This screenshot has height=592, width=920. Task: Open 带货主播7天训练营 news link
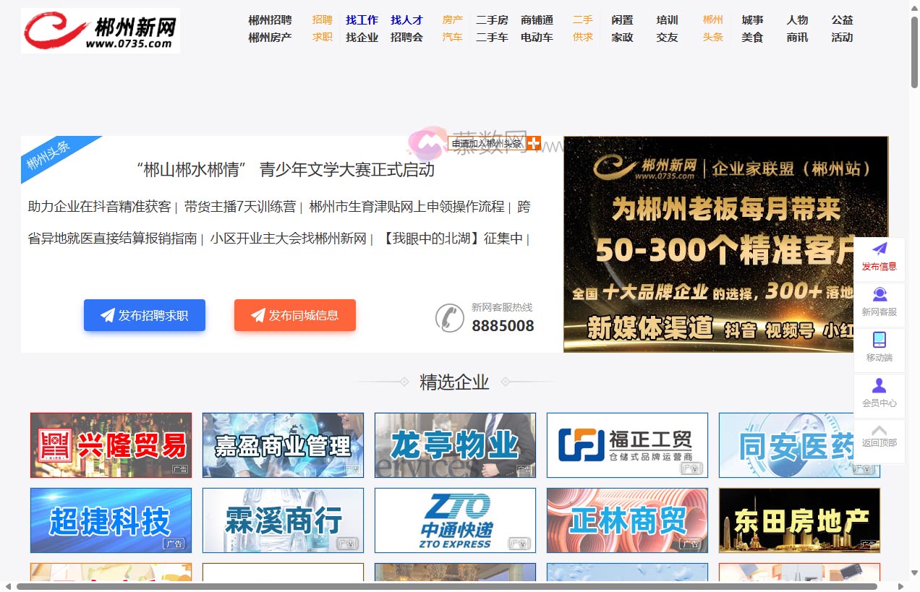[x=240, y=207]
